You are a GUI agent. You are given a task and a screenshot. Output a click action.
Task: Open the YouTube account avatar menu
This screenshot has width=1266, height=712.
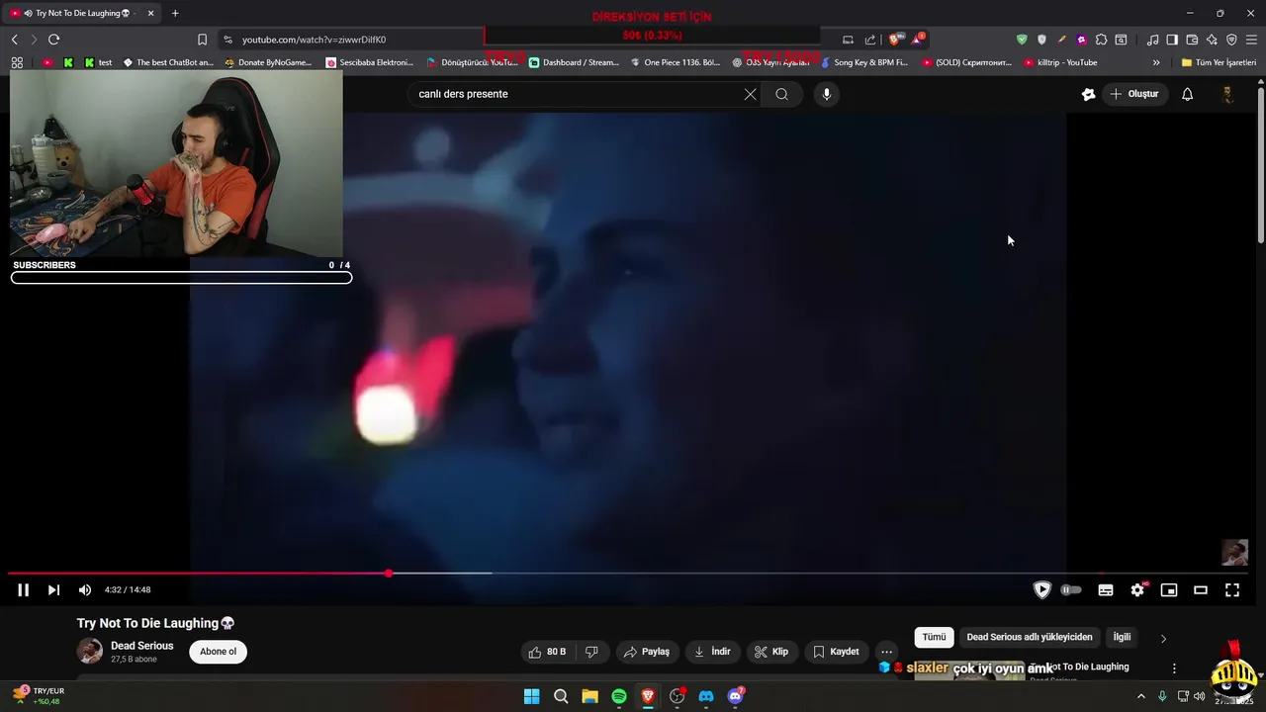[1227, 94]
